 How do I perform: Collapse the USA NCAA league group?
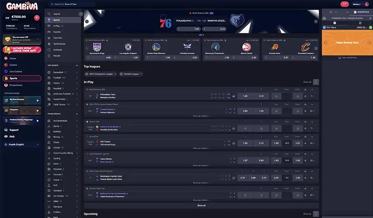(312, 137)
